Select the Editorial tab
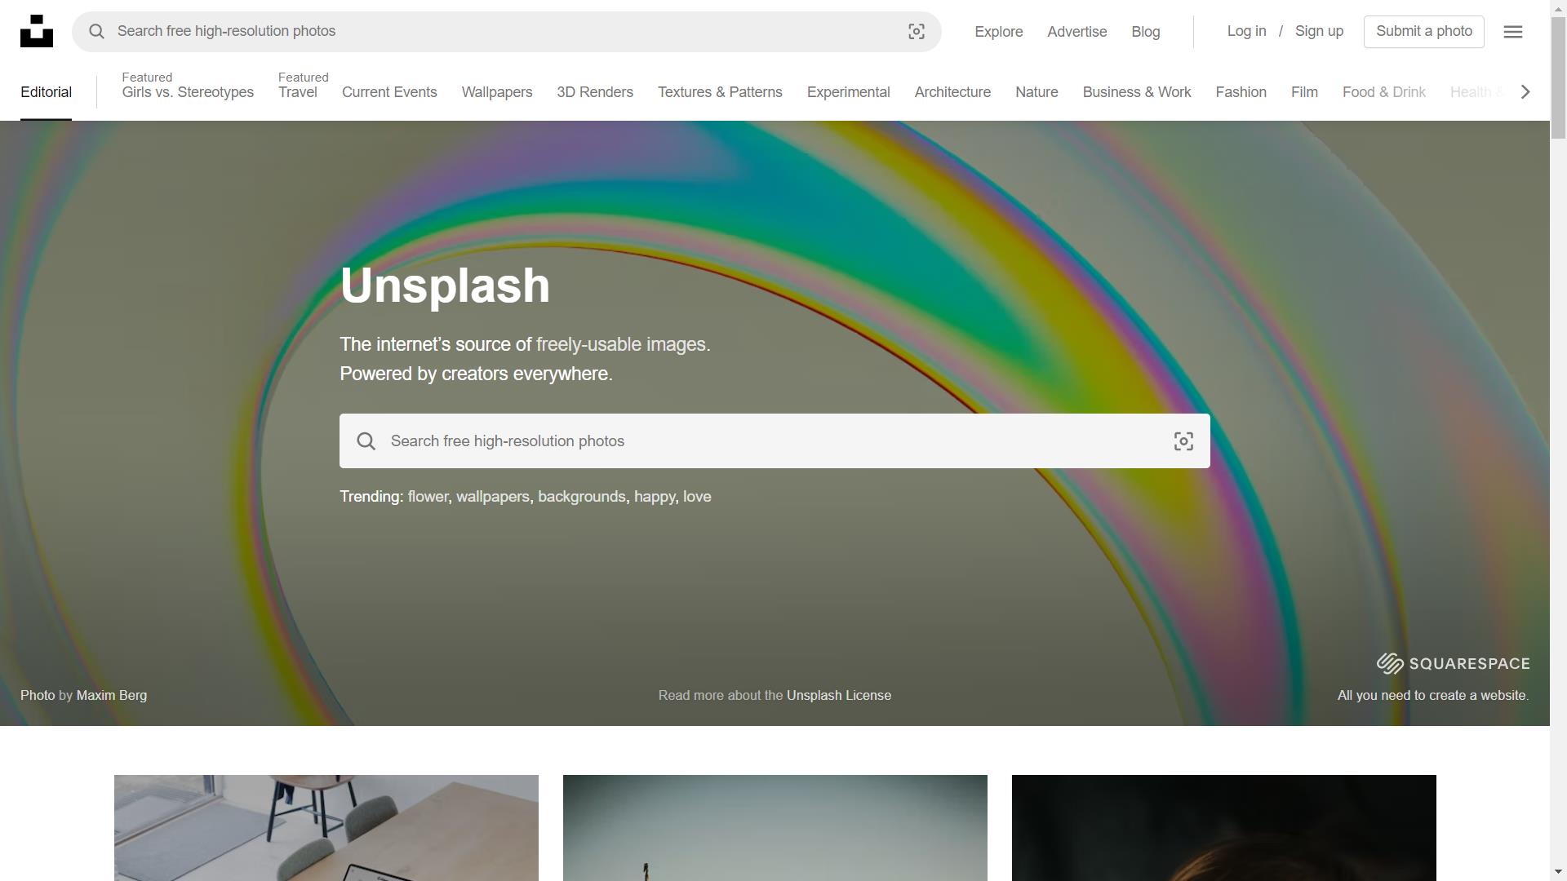The width and height of the screenshot is (1567, 881). pos(46,92)
